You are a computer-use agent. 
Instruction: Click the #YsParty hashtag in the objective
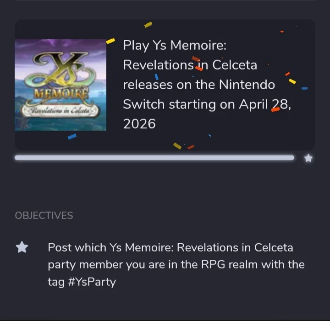coord(91,282)
